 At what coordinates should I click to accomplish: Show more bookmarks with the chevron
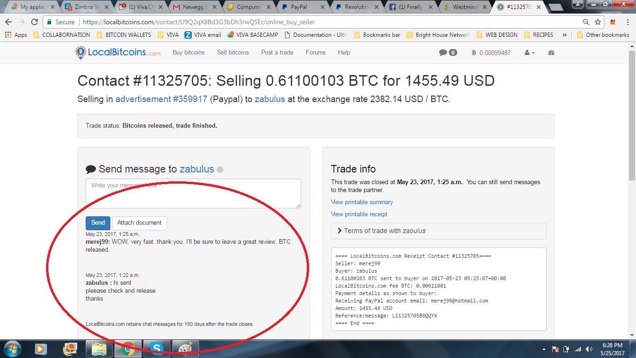coord(564,35)
